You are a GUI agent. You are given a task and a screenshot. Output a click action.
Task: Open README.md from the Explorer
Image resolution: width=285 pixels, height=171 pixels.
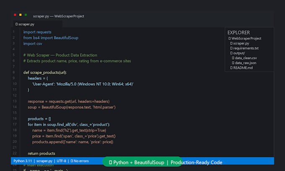[241, 68]
